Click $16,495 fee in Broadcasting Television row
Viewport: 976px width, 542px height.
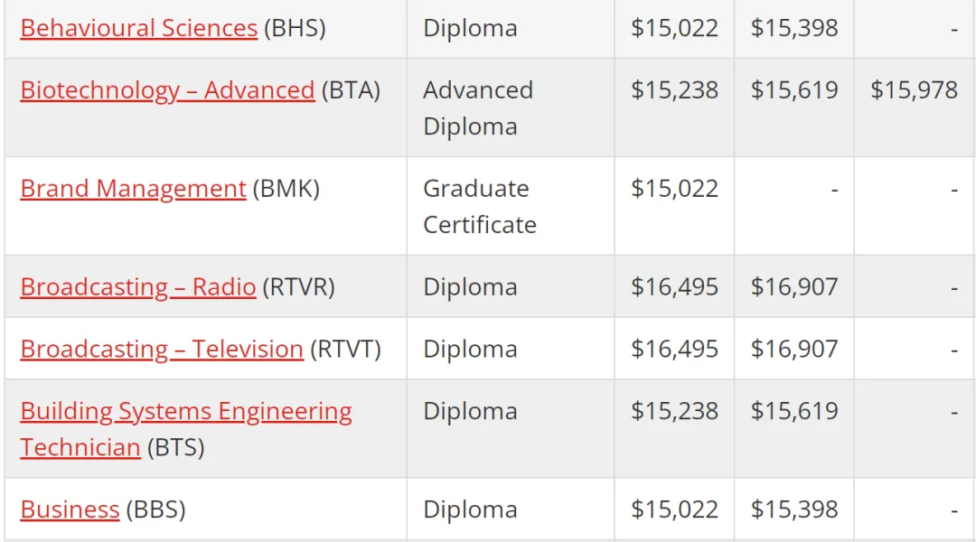point(675,349)
